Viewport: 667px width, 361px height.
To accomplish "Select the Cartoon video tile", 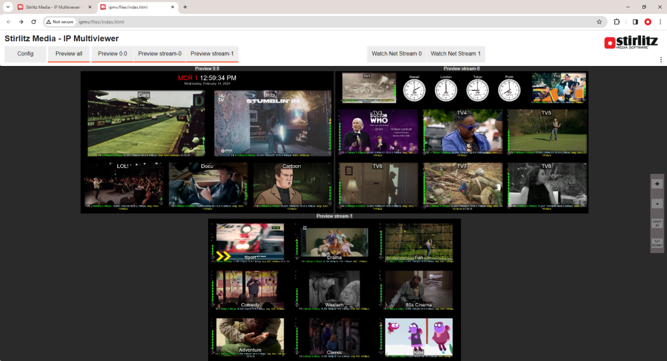I will [x=292, y=185].
